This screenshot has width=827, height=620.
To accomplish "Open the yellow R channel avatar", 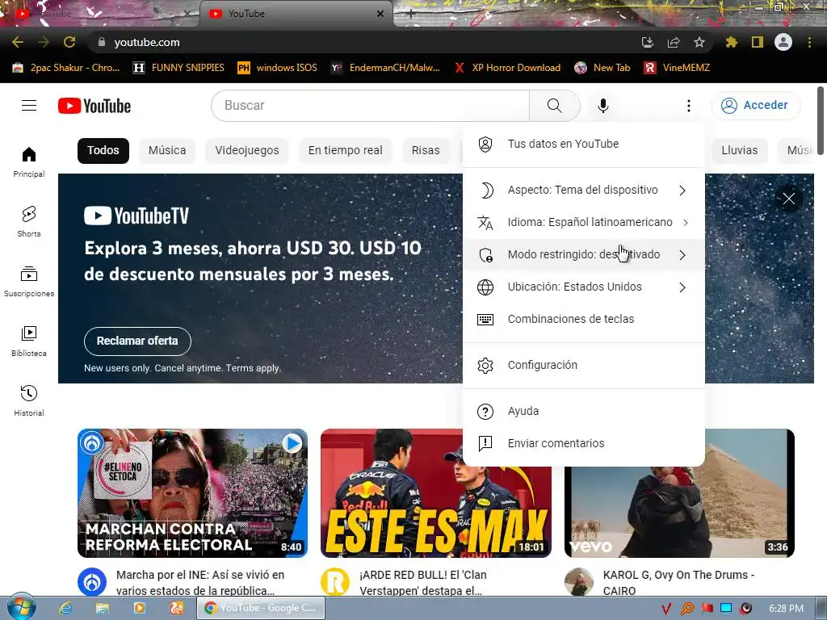I will [x=335, y=582].
